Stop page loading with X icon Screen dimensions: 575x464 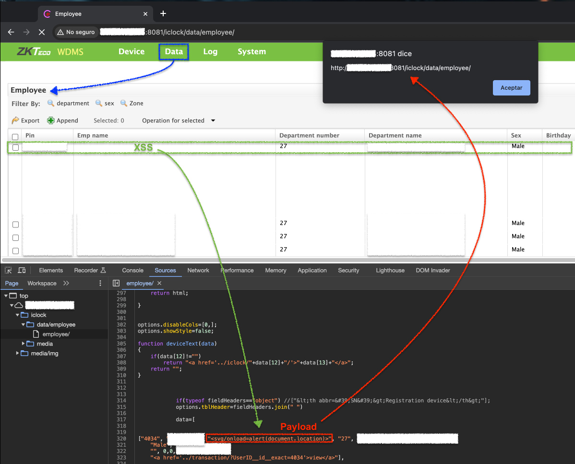(x=41, y=32)
